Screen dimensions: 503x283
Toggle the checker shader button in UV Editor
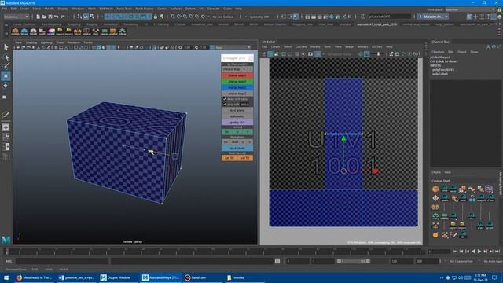[318, 54]
